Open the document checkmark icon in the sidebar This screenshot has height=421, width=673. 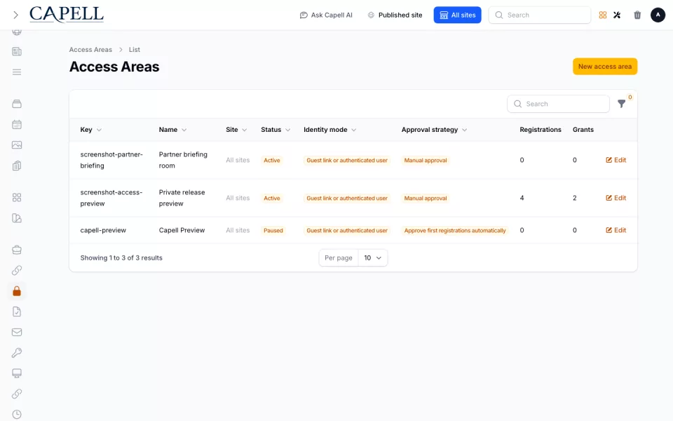click(17, 312)
